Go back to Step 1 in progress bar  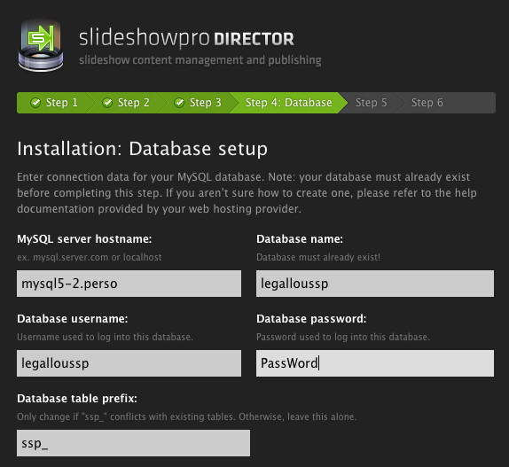(52, 103)
